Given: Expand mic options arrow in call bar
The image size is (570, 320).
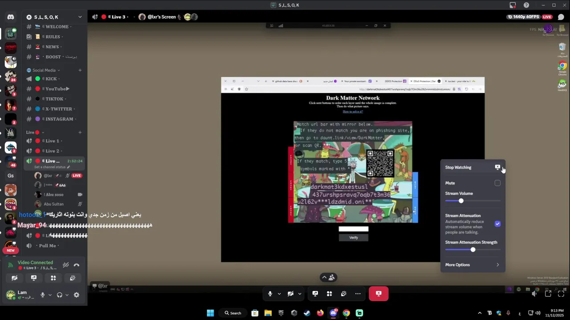Looking at the screenshot, I should [x=279, y=293].
